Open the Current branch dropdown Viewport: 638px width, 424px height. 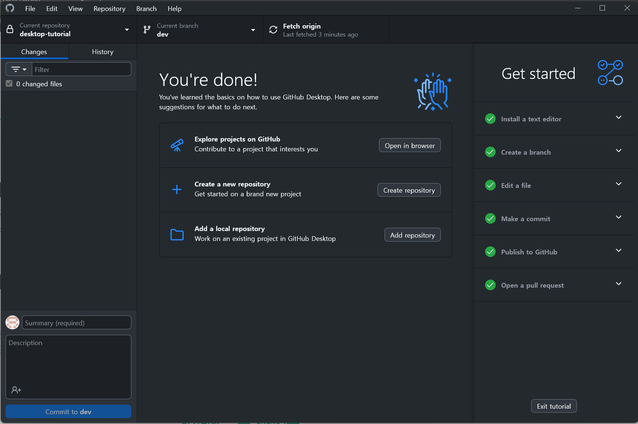(x=253, y=30)
